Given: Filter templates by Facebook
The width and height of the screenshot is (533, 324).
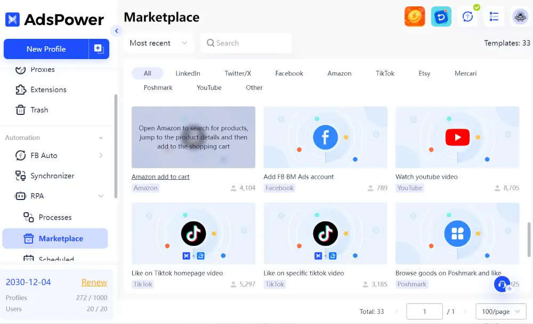Looking at the screenshot, I should coord(289,73).
